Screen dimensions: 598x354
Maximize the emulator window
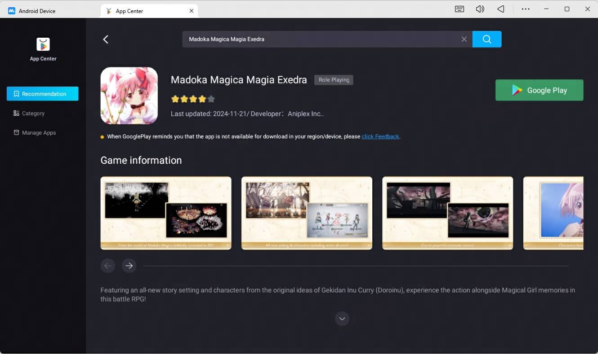(x=567, y=9)
